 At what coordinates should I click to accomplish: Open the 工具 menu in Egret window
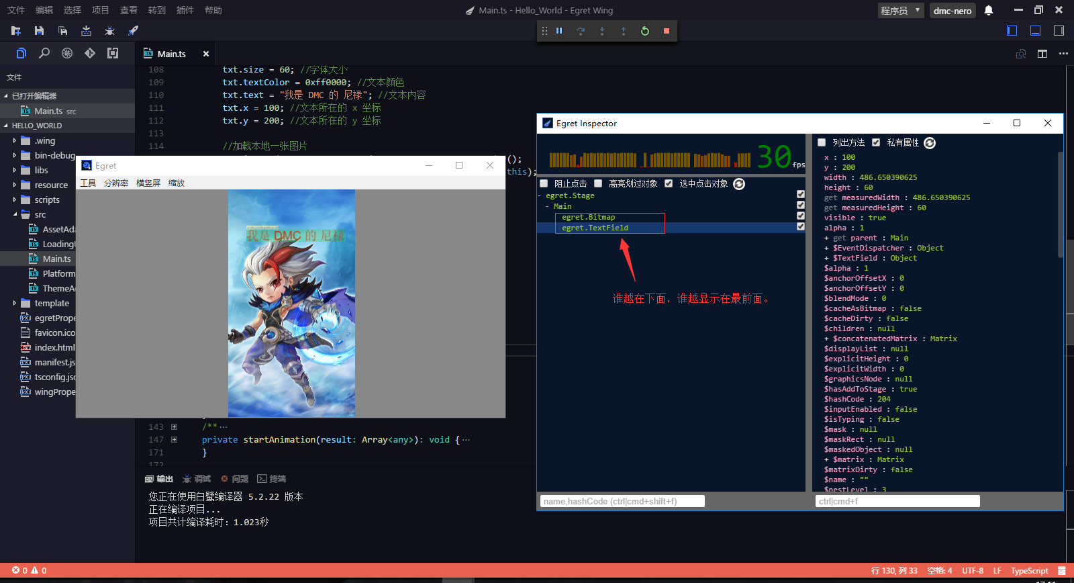(88, 183)
